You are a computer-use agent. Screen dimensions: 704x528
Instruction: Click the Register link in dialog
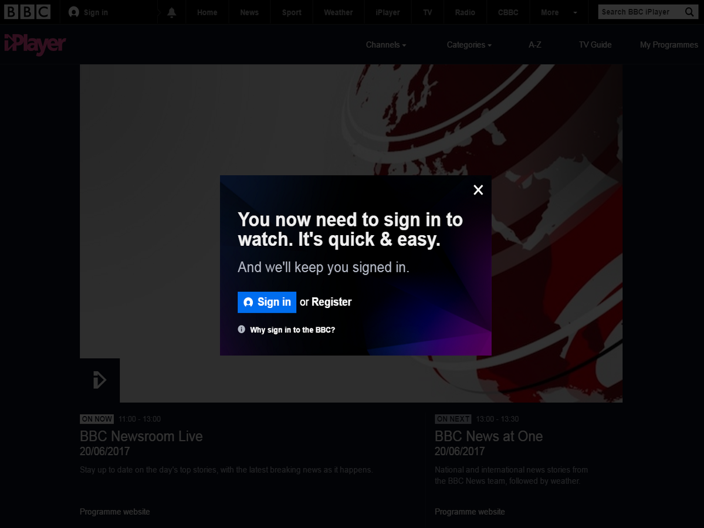[331, 302]
